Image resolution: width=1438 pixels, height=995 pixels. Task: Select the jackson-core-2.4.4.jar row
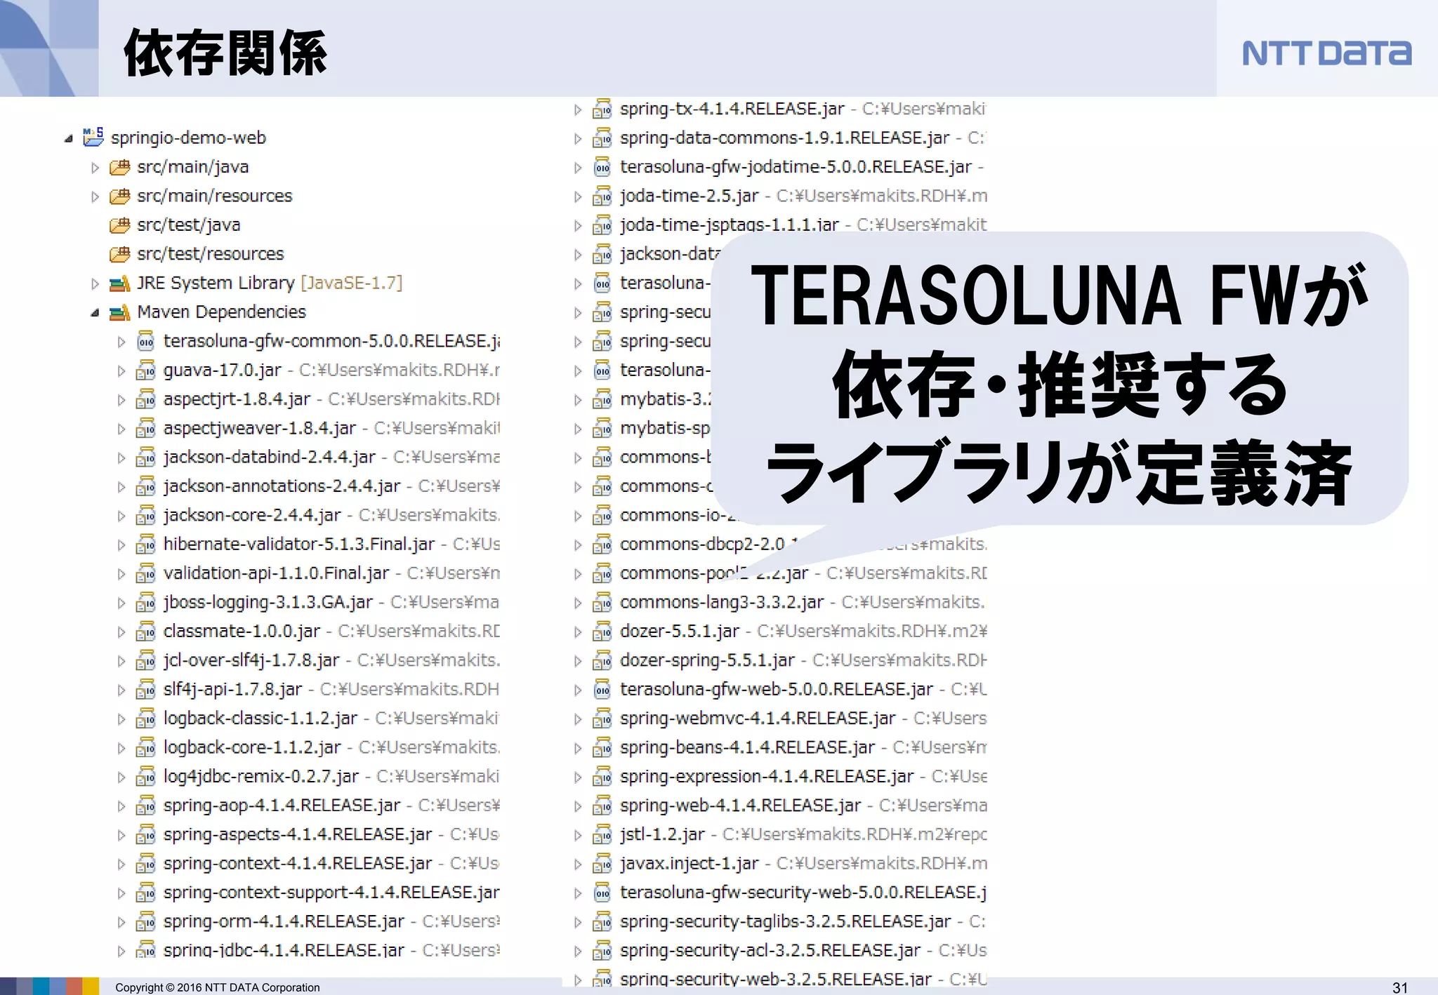[x=309, y=515]
